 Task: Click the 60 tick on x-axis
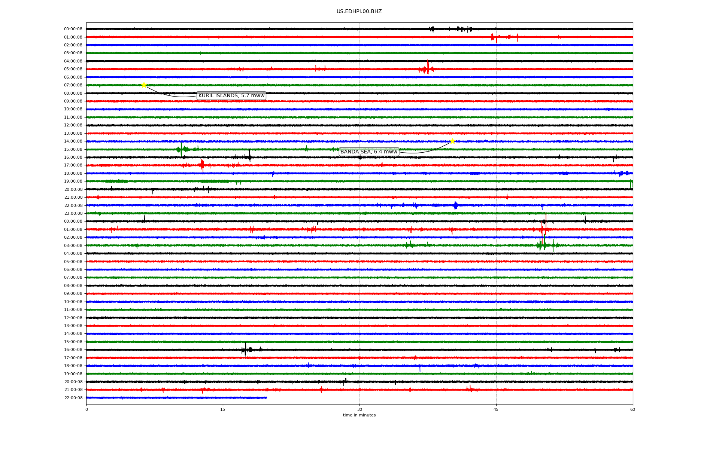coord(632,409)
